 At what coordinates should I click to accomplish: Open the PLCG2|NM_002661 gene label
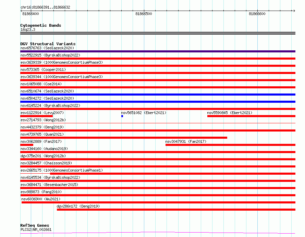(x=36, y=229)
